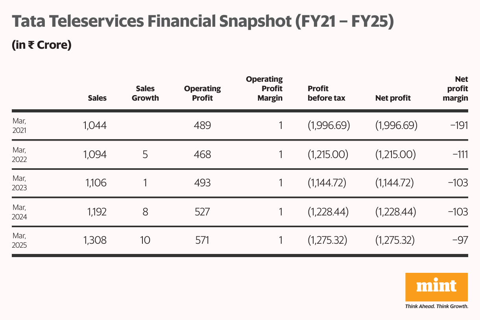Select the Sales Growth column header
Screen dimensions: 480x320
pos(145,94)
